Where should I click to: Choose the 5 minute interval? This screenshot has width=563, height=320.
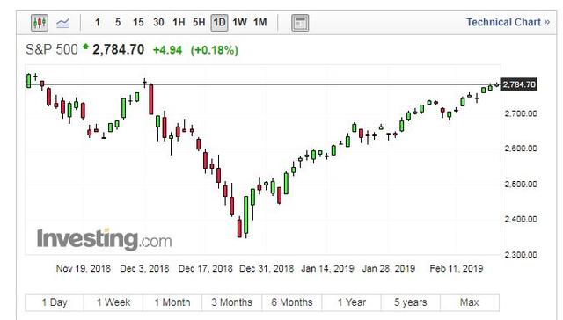tap(118, 23)
